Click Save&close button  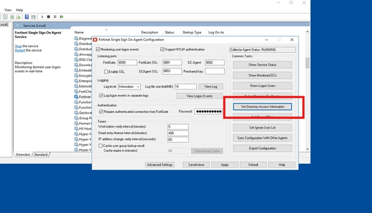[x=196, y=165]
